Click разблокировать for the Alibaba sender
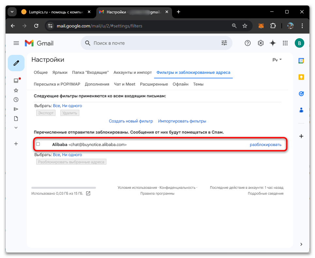Screen dimensions: 315x258 [265, 145]
